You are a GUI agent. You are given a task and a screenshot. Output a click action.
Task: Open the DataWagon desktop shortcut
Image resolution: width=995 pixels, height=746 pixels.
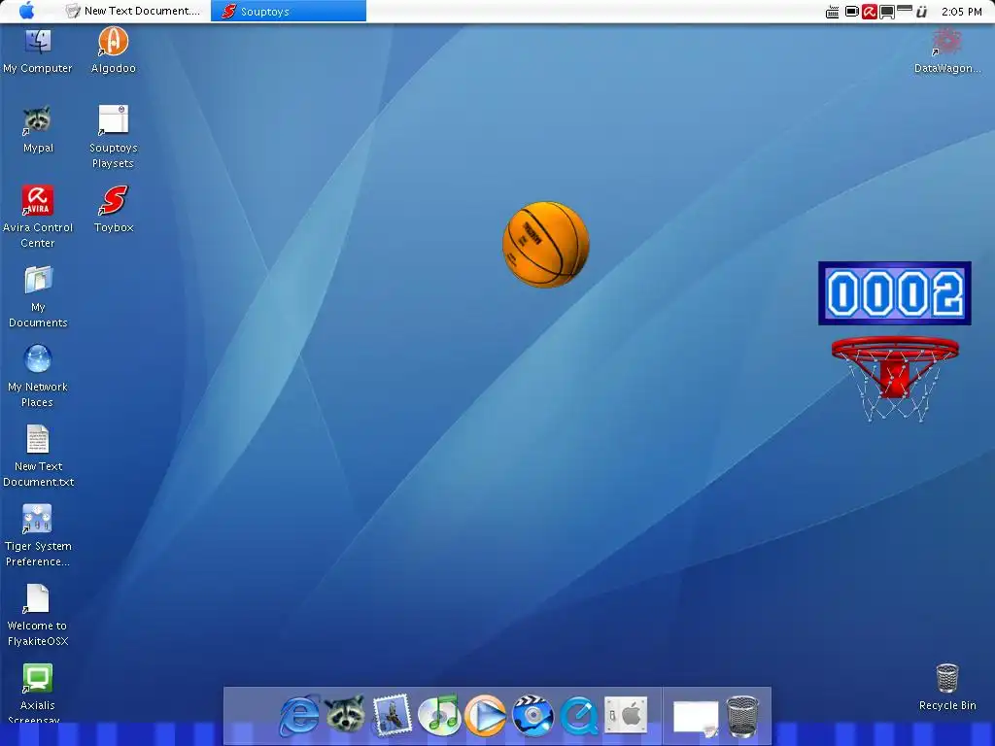[946, 51]
